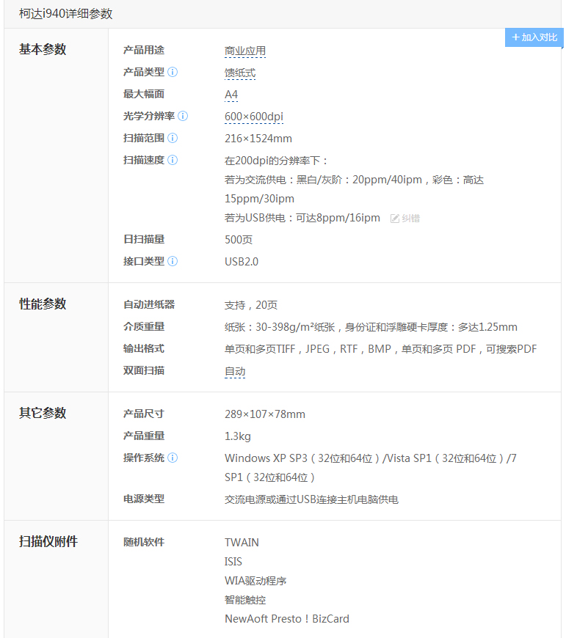Click the 交流电源或通过USB连接主机电脑供电 value
This screenshot has width=566, height=638.
311,499
